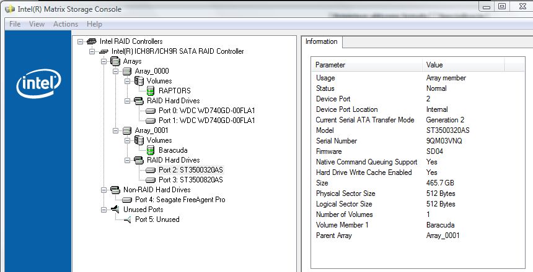533x272 pixels.
Task: Click the Port 0 drive icon
Action: [x=151, y=111]
